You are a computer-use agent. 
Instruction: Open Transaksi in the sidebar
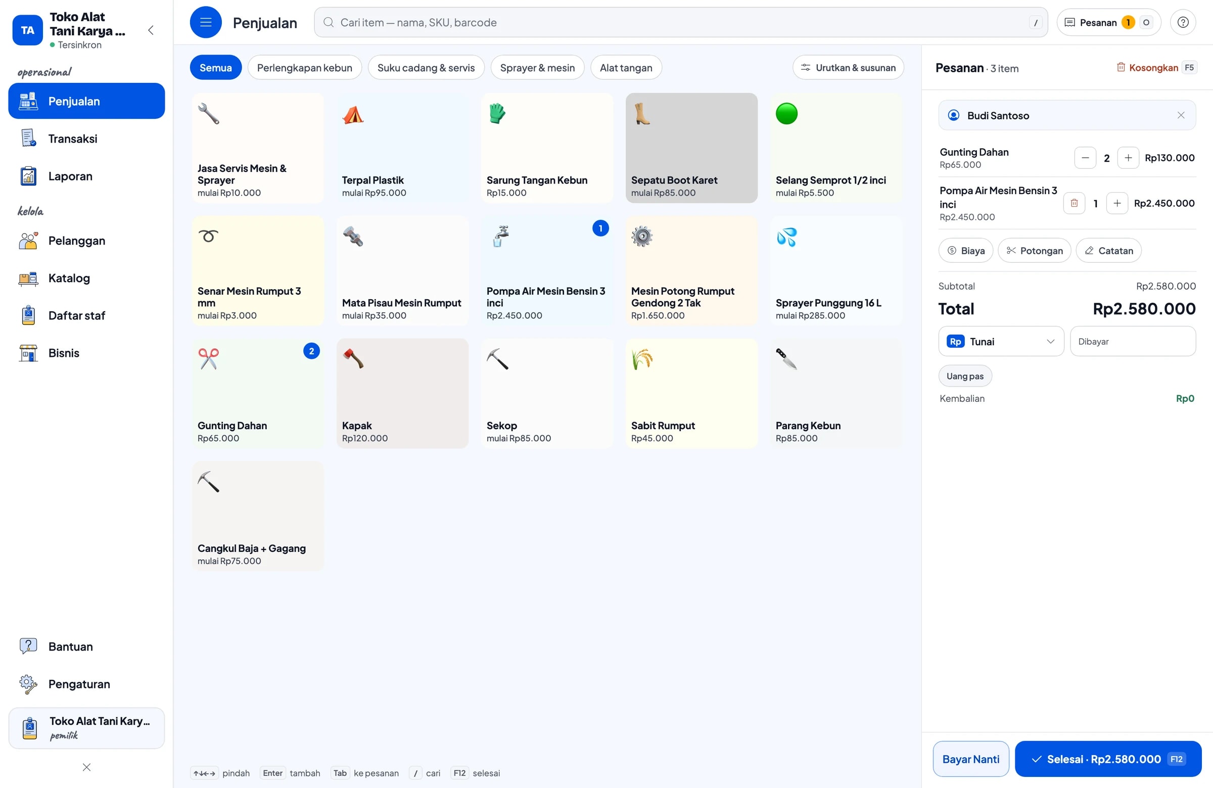tap(86, 138)
